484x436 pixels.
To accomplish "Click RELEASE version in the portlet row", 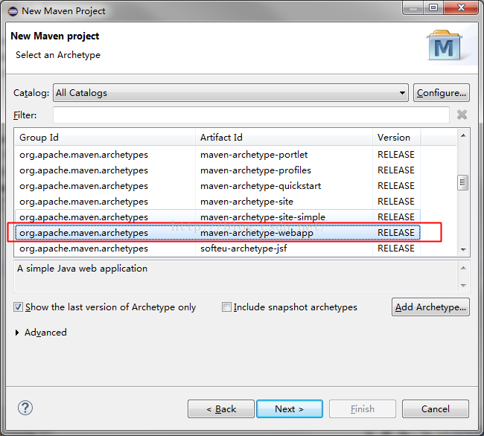I will point(396,155).
